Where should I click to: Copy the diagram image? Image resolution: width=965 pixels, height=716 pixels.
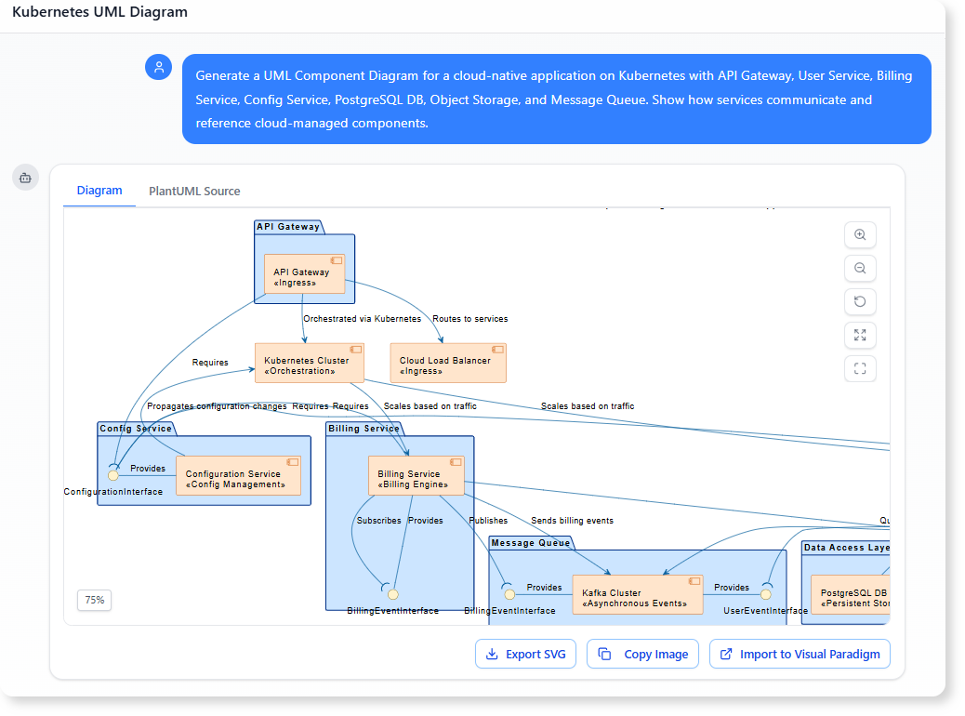click(642, 654)
